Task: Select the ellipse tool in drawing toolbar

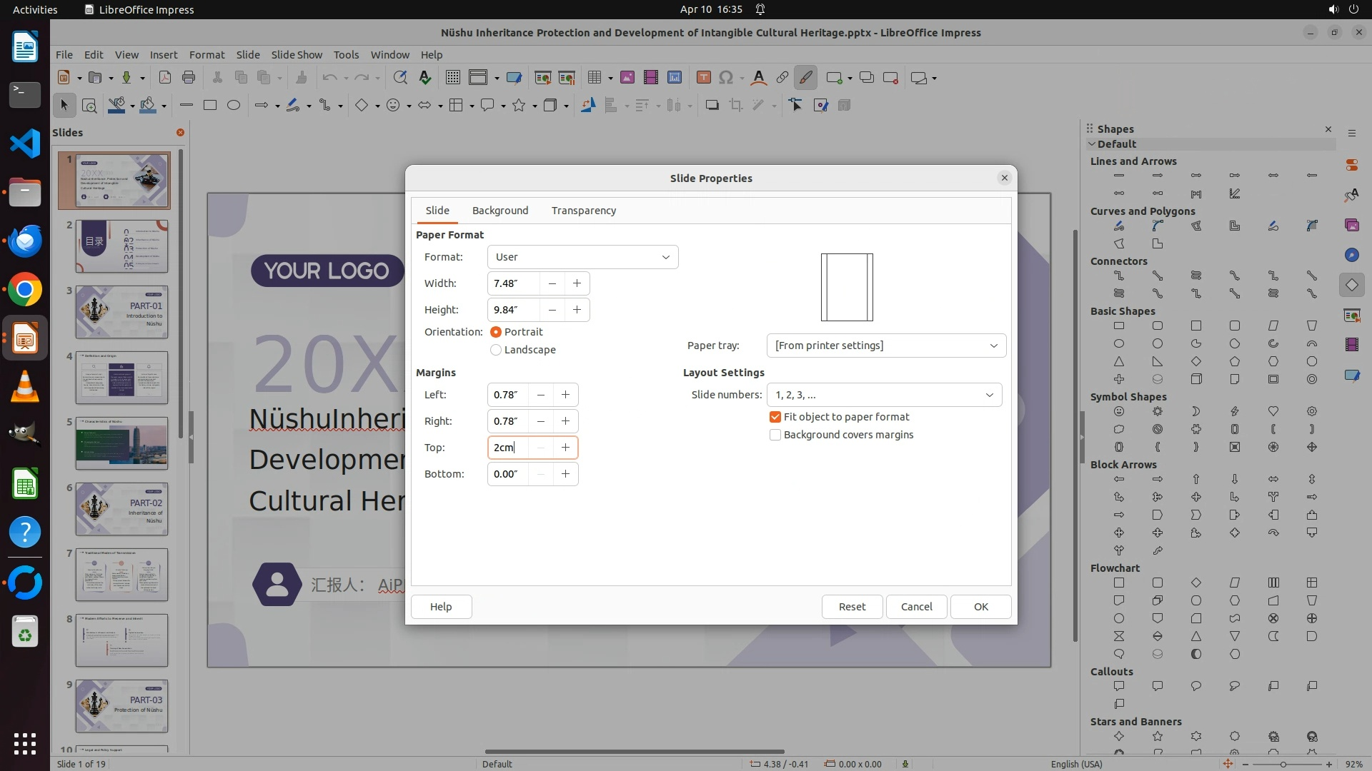Action: pos(234,106)
